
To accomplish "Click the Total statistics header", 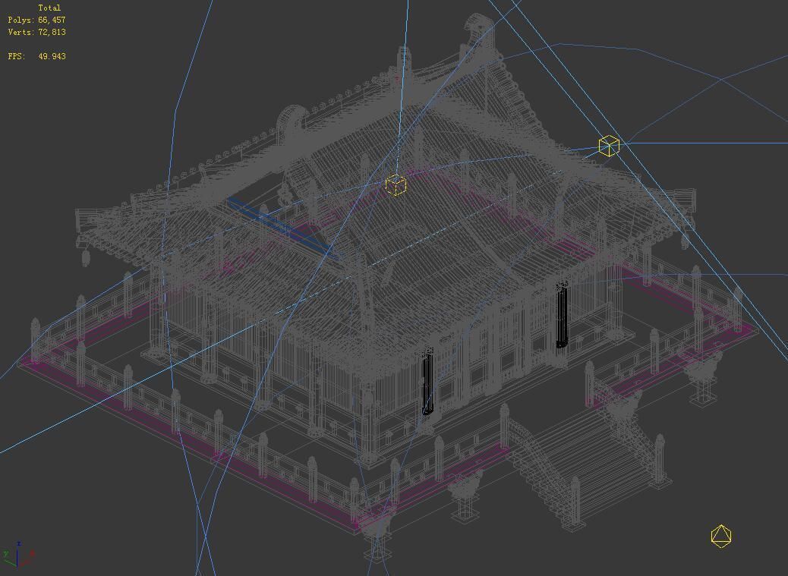I will [x=49, y=8].
